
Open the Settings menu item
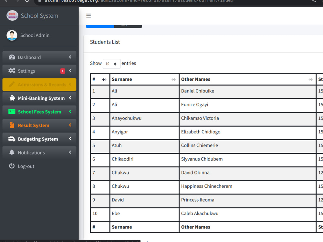39,71
